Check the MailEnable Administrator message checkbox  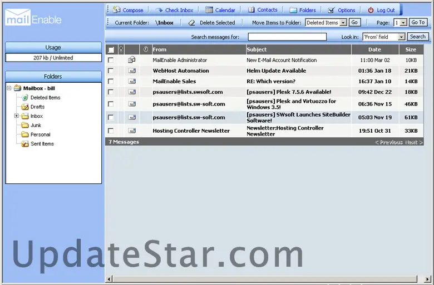(111, 60)
